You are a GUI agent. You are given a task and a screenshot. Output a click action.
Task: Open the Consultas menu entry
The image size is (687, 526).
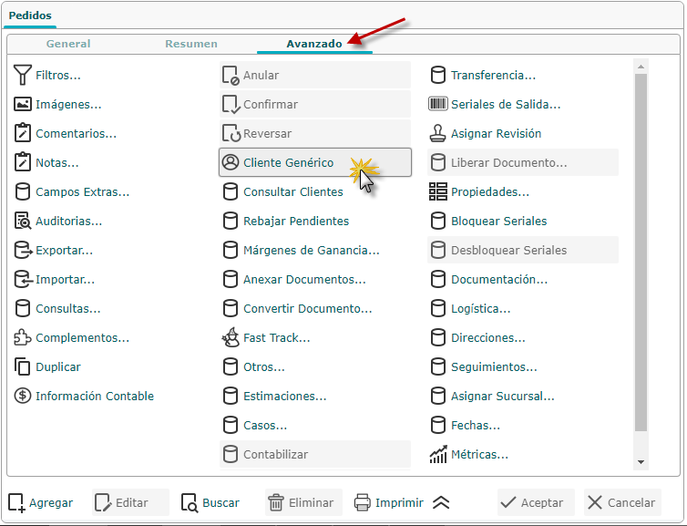(x=57, y=309)
